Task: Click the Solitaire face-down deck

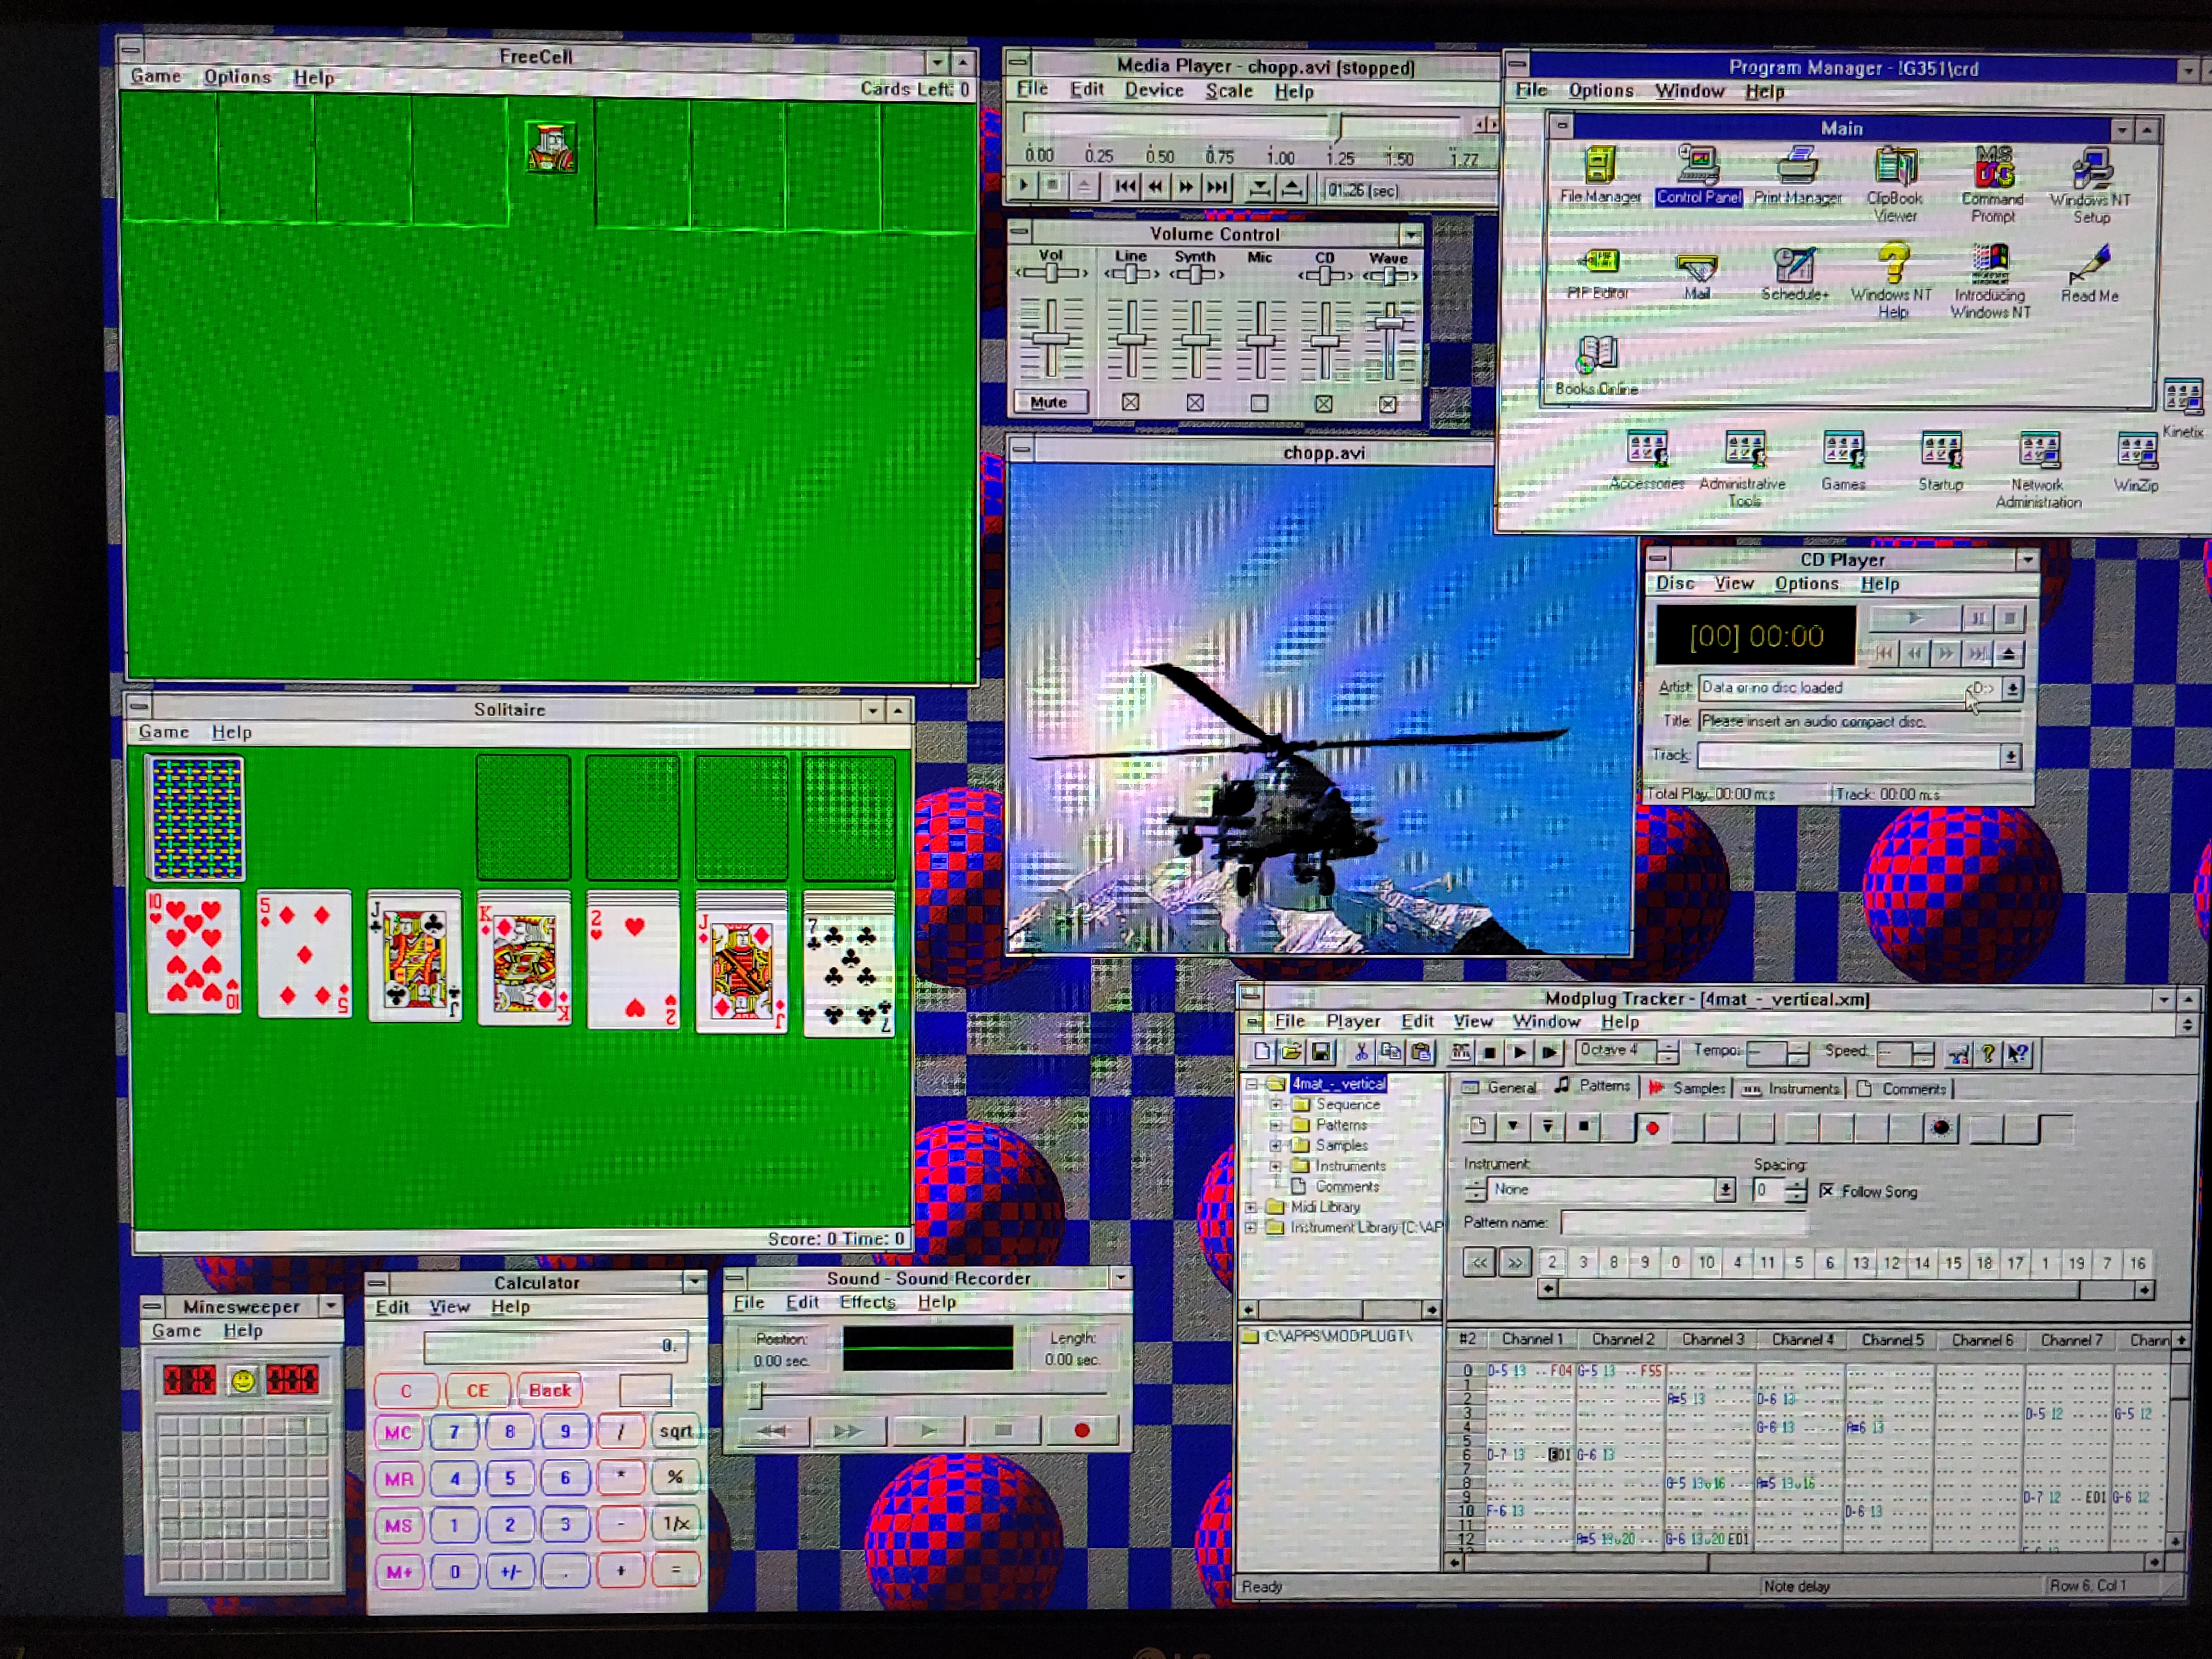Action: (196, 818)
